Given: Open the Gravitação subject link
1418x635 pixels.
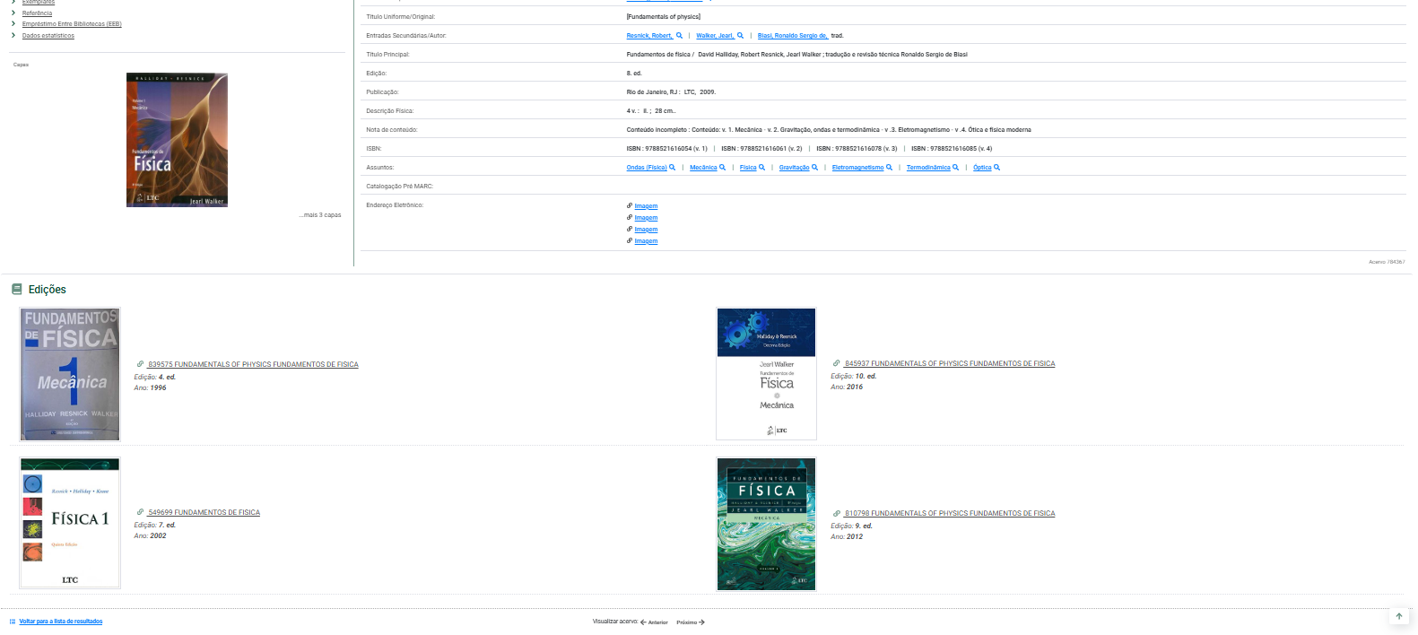Looking at the screenshot, I should (794, 168).
